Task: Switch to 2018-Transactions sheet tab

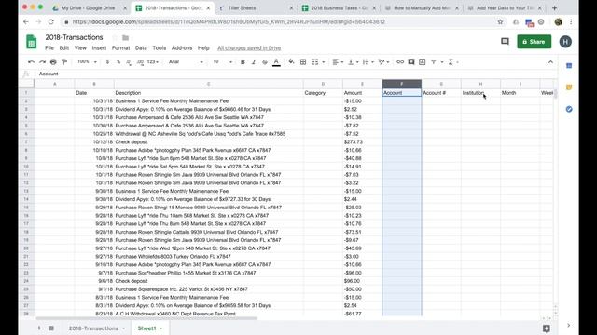Action: point(93,328)
